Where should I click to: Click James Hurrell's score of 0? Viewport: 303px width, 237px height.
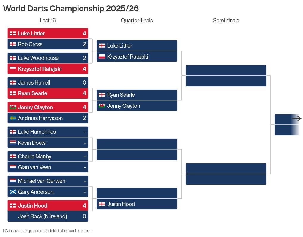(x=84, y=83)
